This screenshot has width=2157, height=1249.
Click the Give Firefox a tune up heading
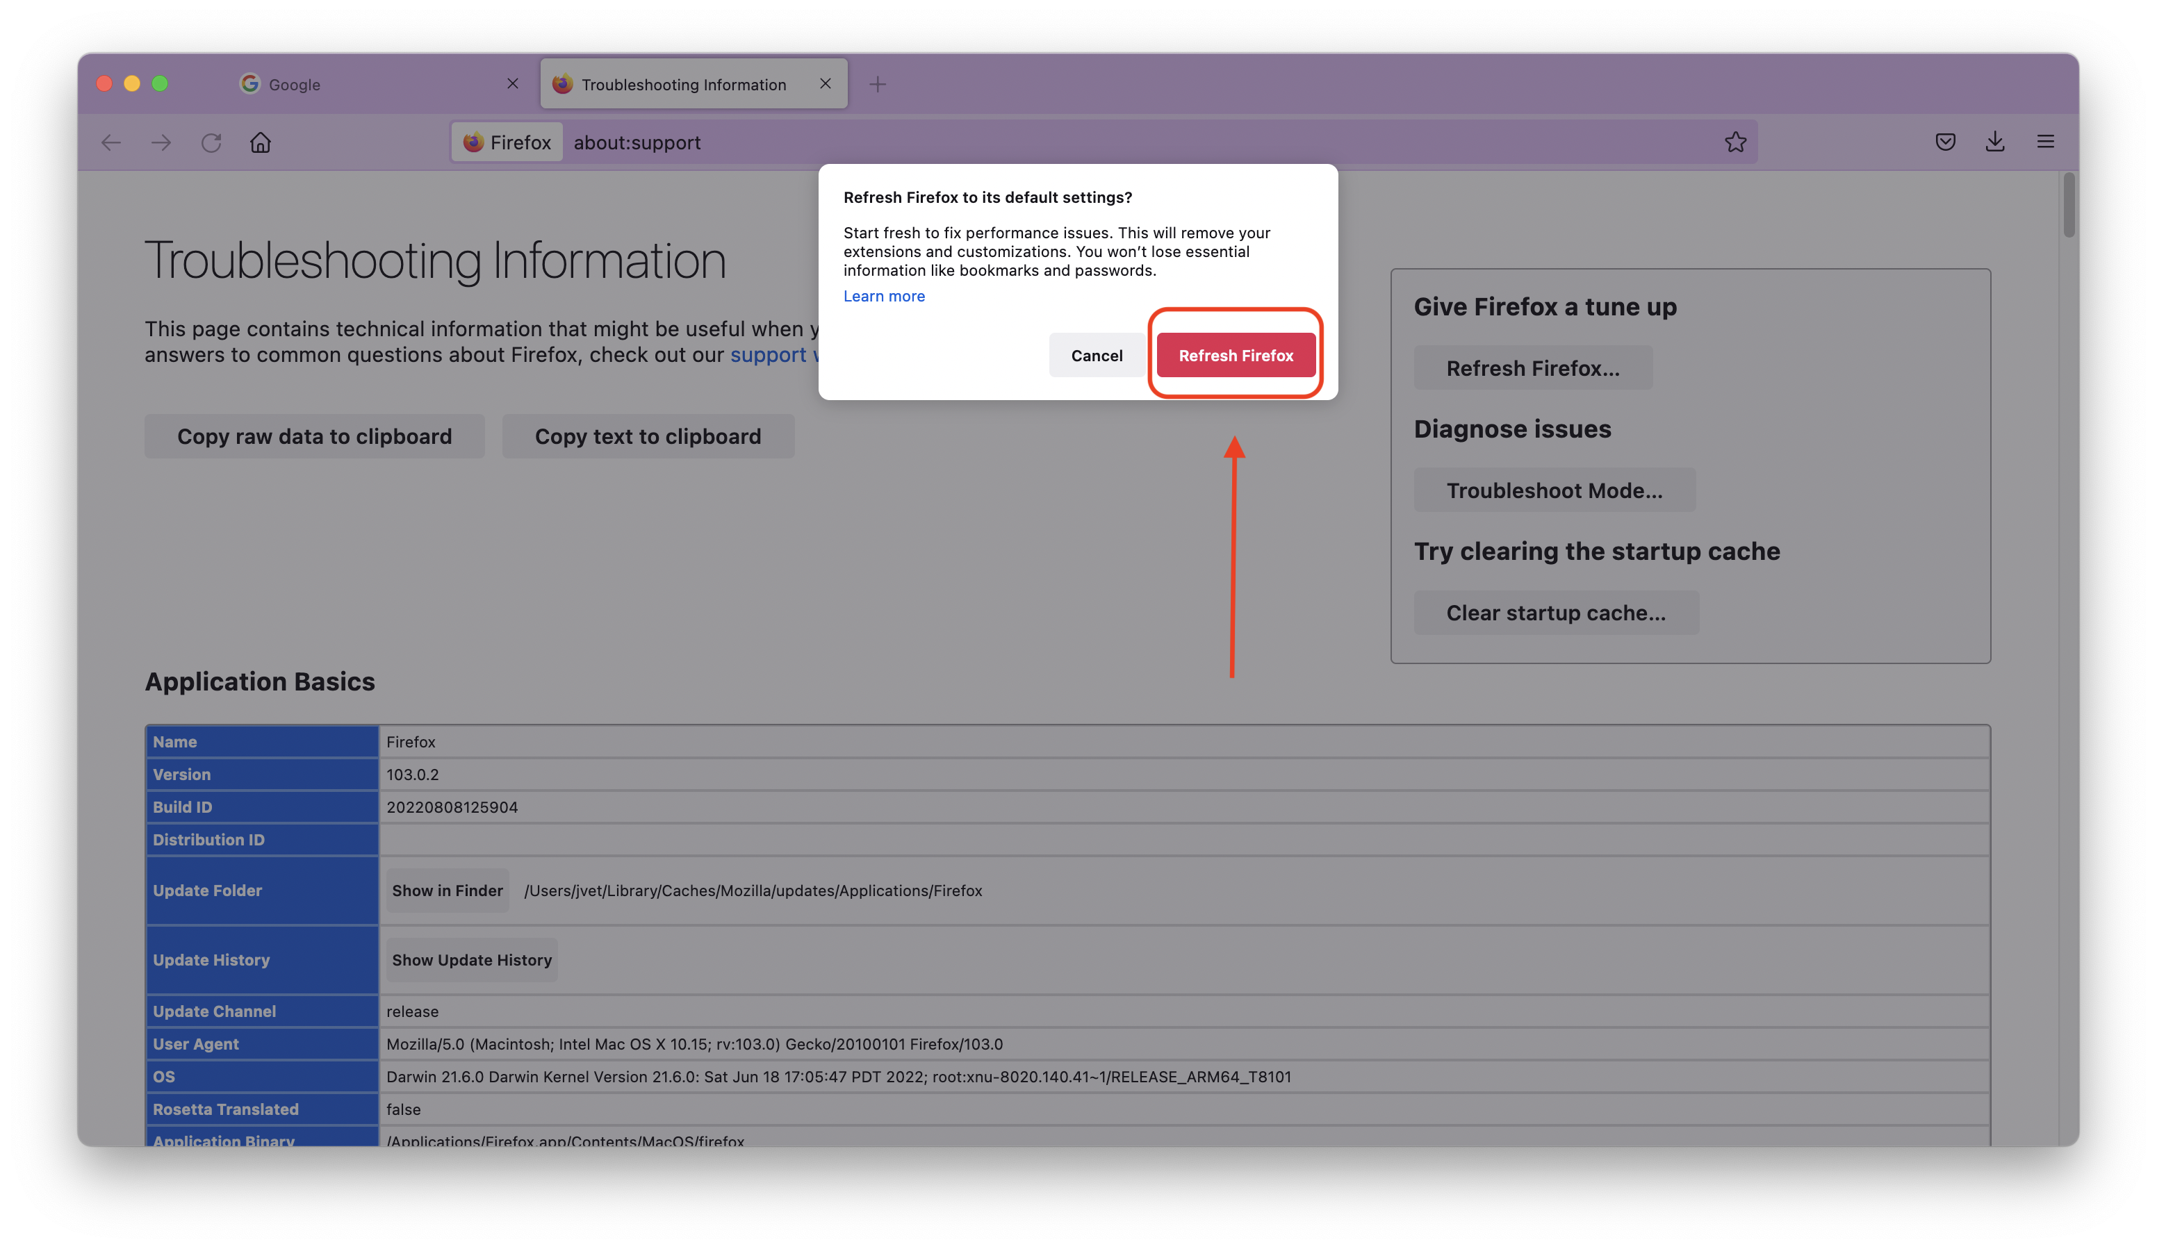(1545, 306)
